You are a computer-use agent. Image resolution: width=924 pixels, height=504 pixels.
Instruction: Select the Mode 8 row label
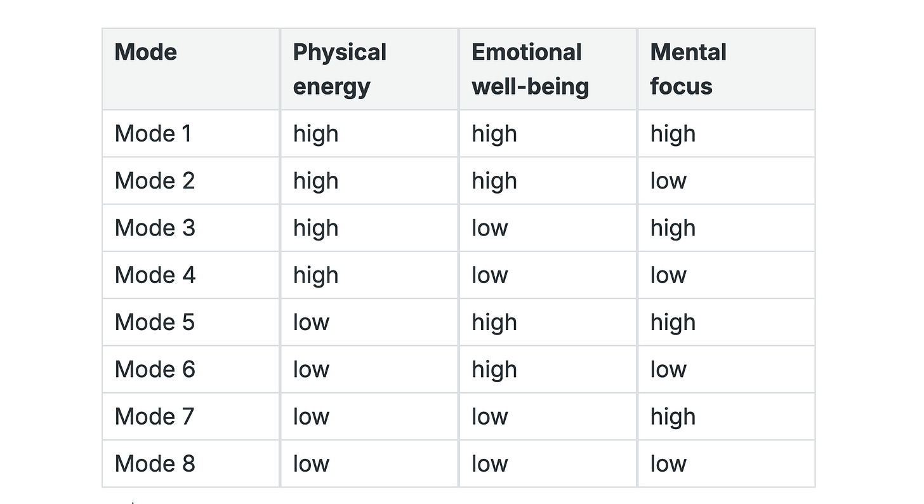pyautogui.click(x=155, y=463)
